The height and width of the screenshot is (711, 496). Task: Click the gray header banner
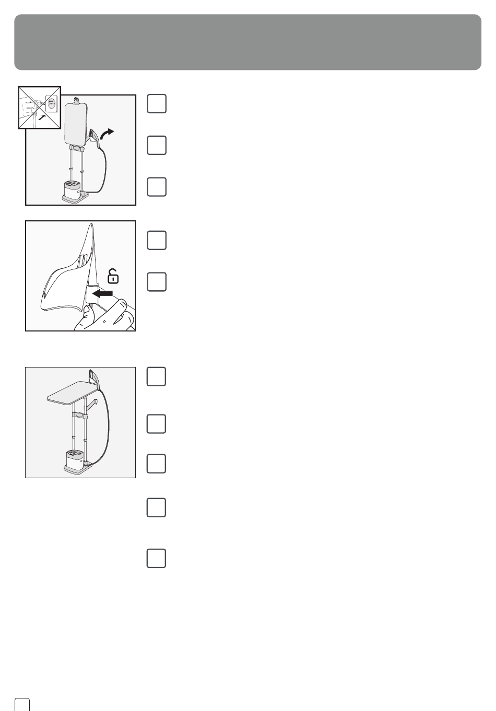click(247, 42)
